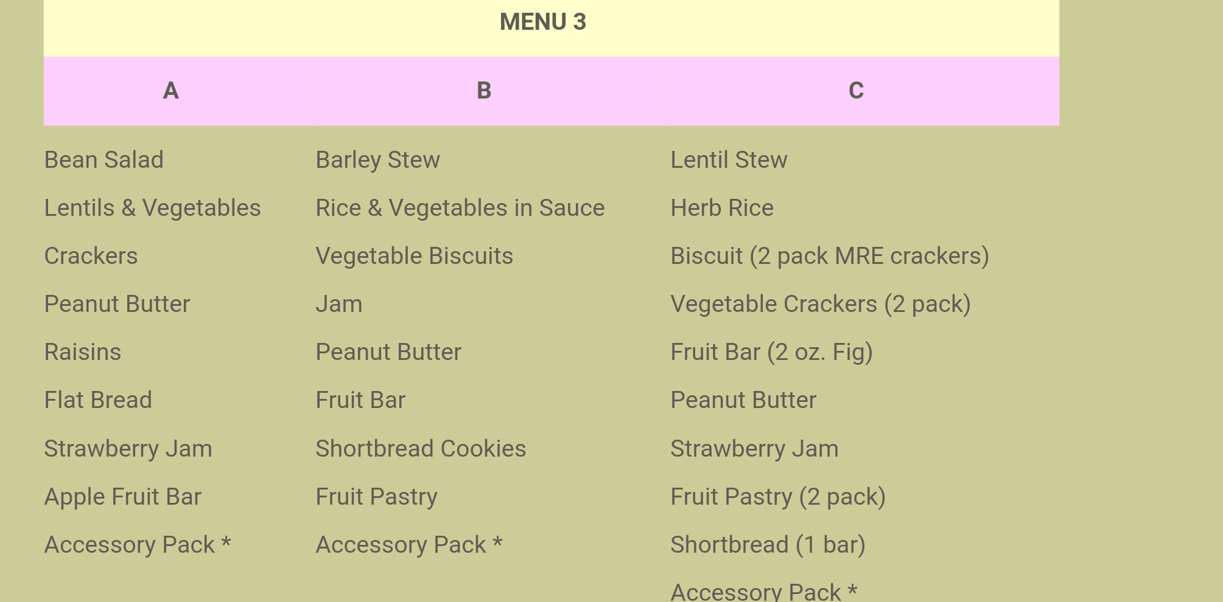Image resolution: width=1223 pixels, height=602 pixels.
Task: Click Lentils & Vegetables entry
Action: 153,208
